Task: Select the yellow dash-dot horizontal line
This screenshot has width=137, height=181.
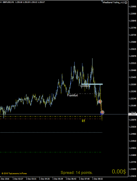Action: (x=51, y=116)
